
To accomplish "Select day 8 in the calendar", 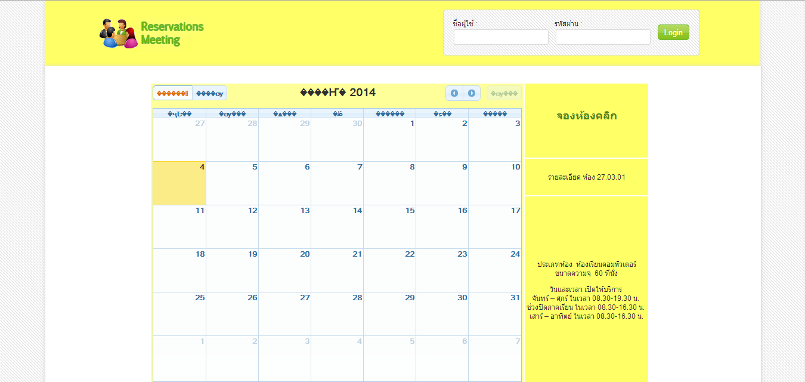I will (389, 183).
